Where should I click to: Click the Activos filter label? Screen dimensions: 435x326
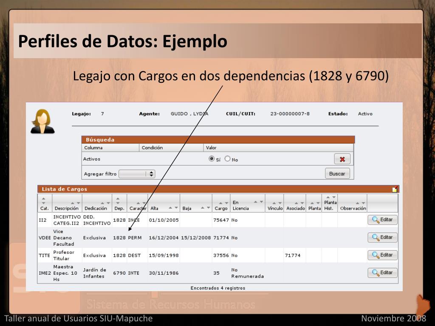point(92,159)
